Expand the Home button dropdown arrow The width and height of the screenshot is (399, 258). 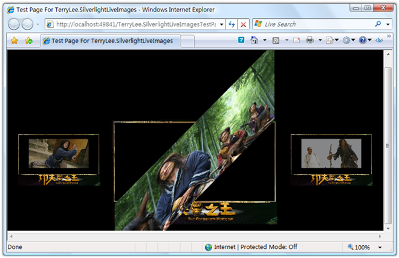265,40
